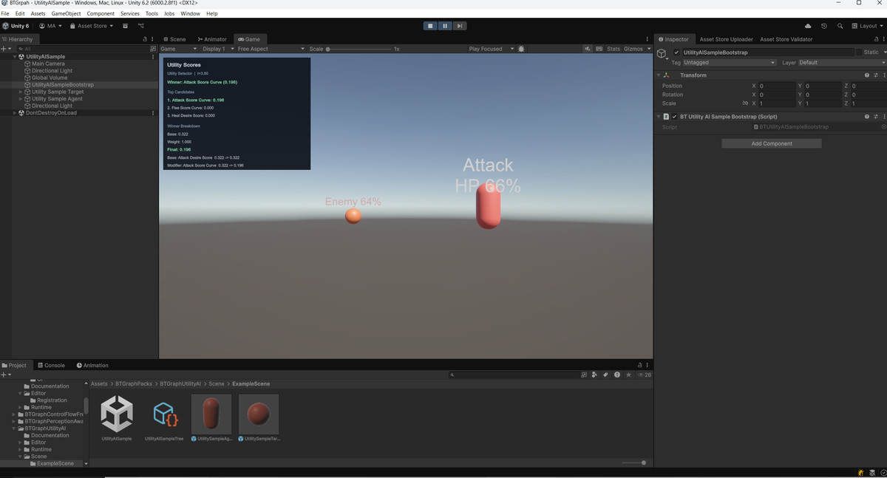Collapse the UtilityAISample scene foldout
This screenshot has height=478, width=887.
[x=15, y=57]
